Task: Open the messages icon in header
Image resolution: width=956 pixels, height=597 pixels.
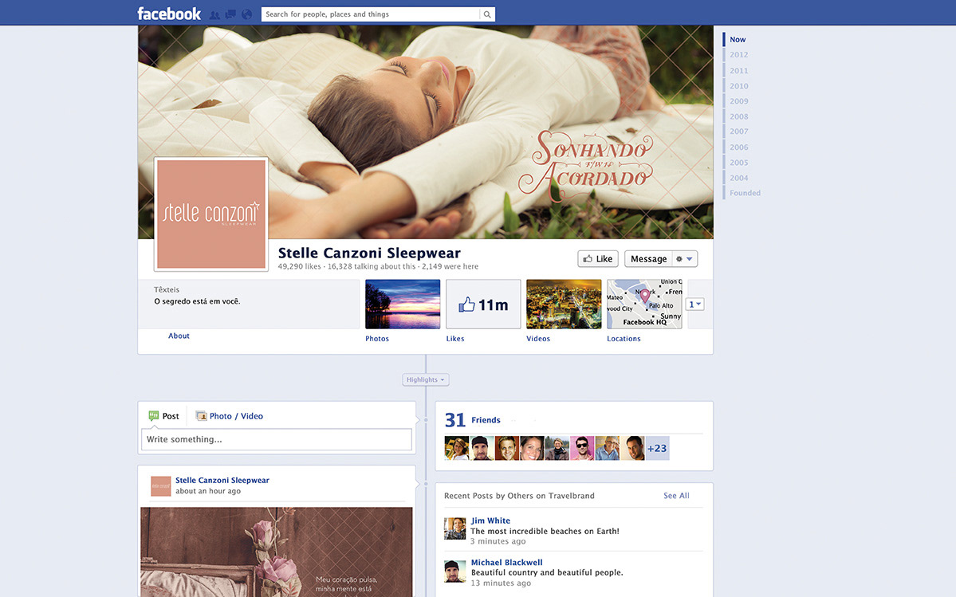Action: [x=230, y=14]
